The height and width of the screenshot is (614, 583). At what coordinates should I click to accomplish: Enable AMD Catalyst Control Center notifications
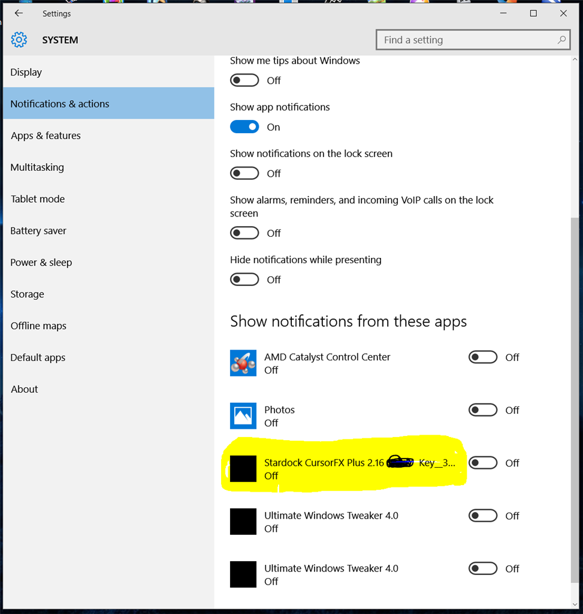pos(483,357)
